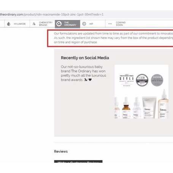Click the Reviews section heading
This screenshot has height=173, width=173.
tap(61, 151)
